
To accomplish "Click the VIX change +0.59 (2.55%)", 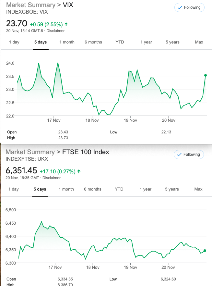I will 46,24.
